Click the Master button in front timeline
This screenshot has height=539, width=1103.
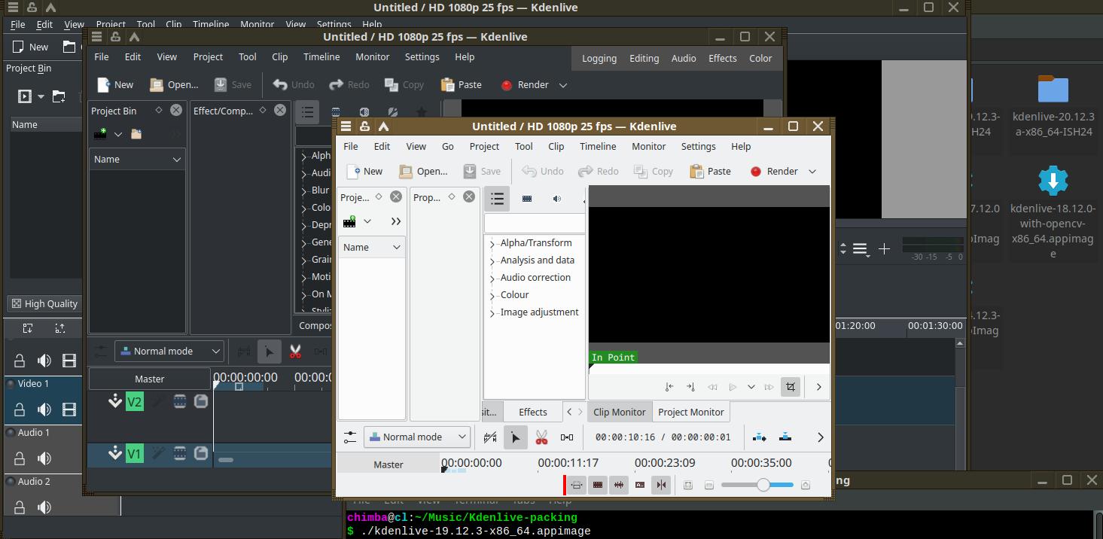pyautogui.click(x=388, y=464)
